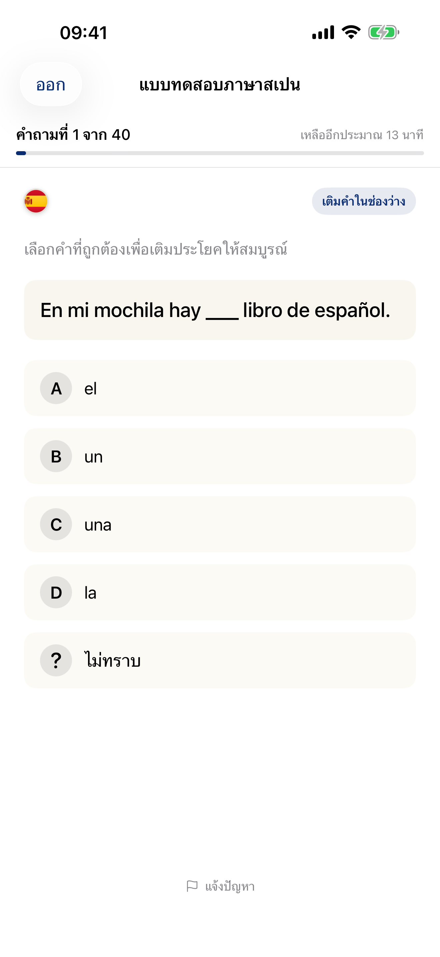This screenshot has width=440, height=957.
Task: Open the "แจ้งปัญหา" report problem link
Action: [230, 886]
